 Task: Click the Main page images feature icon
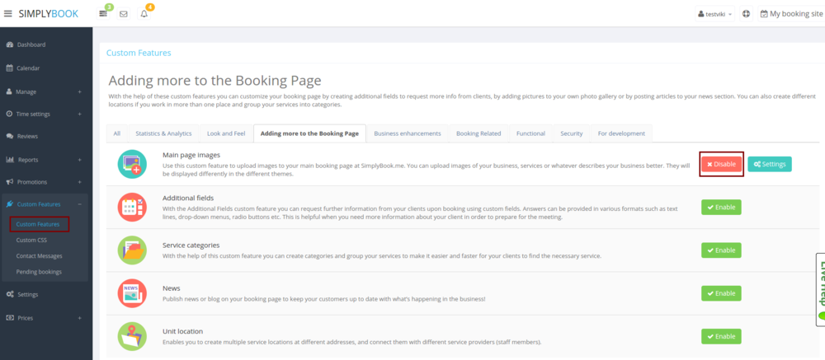coord(132,164)
